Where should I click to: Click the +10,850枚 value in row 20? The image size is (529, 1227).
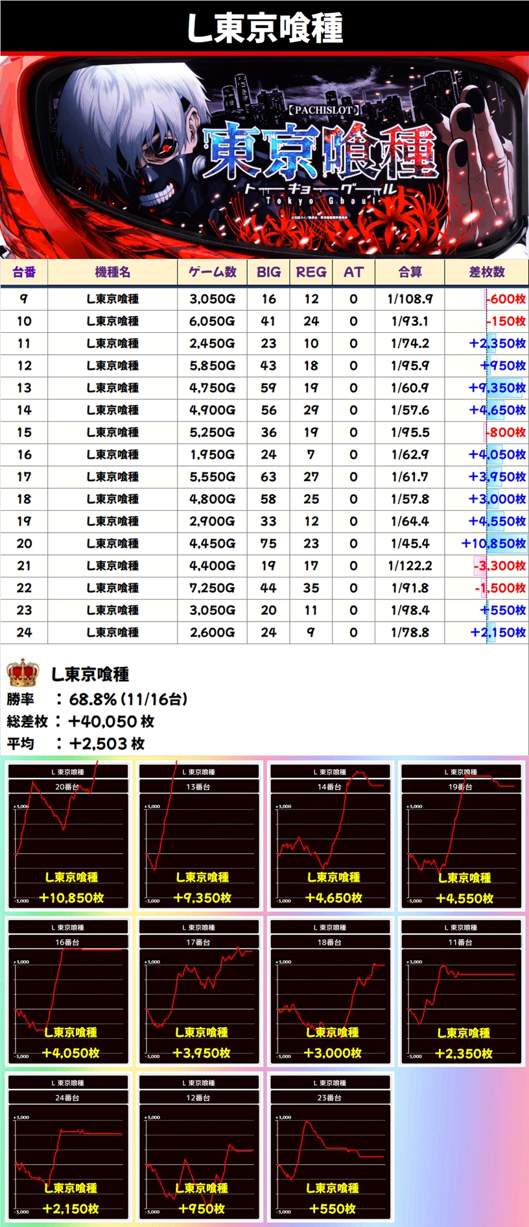pyautogui.click(x=493, y=543)
